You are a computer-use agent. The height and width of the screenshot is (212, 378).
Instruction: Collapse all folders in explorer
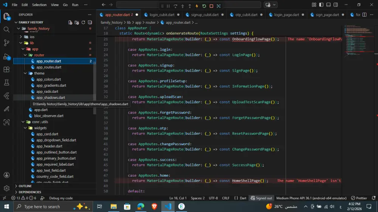pyautogui.click(x=90, y=22)
